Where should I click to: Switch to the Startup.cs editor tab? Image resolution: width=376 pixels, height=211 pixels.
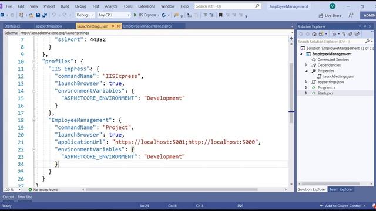pos(12,26)
